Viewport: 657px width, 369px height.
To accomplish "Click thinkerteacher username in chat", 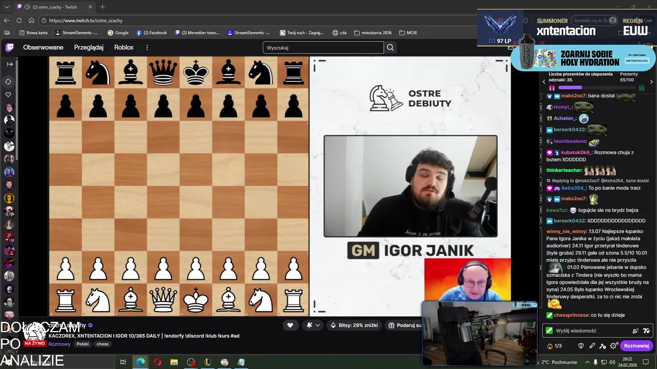I will tap(564, 170).
